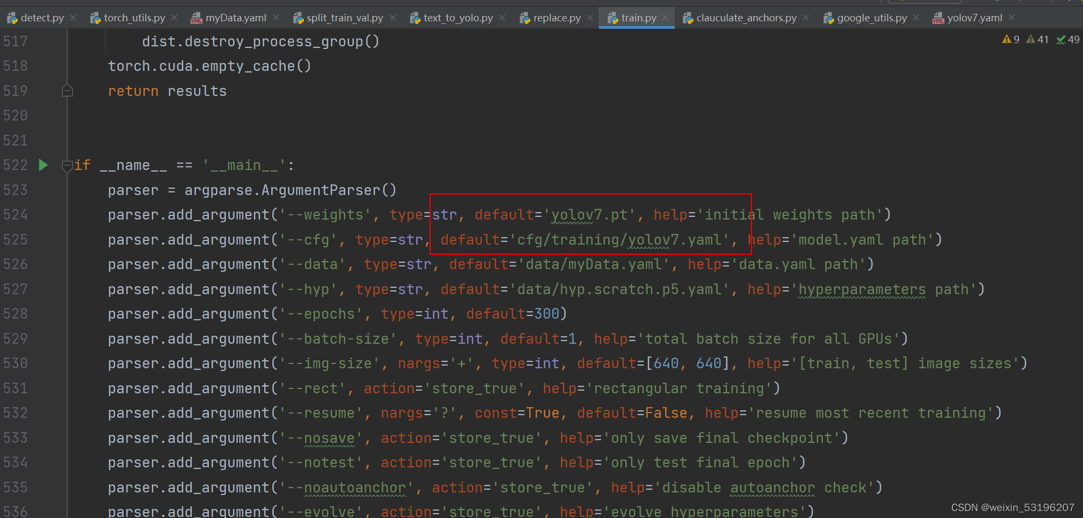Click the '--weights' argument string

[x=325, y=215]
